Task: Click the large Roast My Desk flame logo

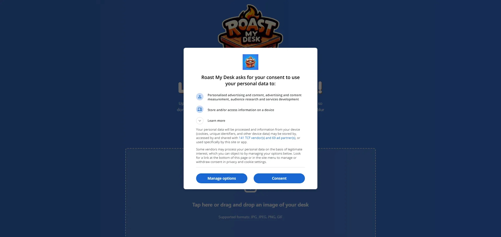Action: 251,26
